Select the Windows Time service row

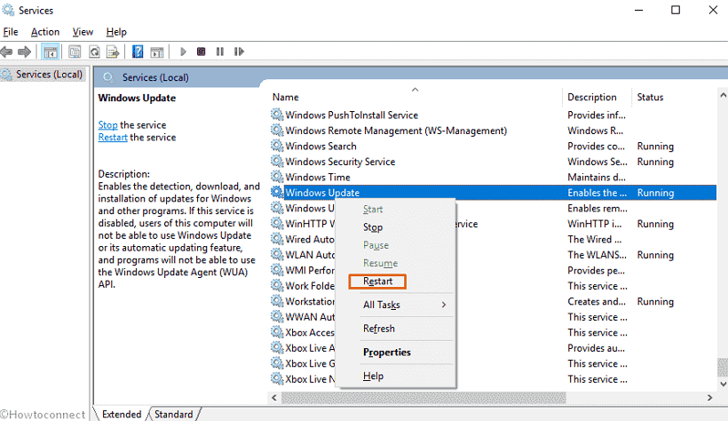(493, 177)
